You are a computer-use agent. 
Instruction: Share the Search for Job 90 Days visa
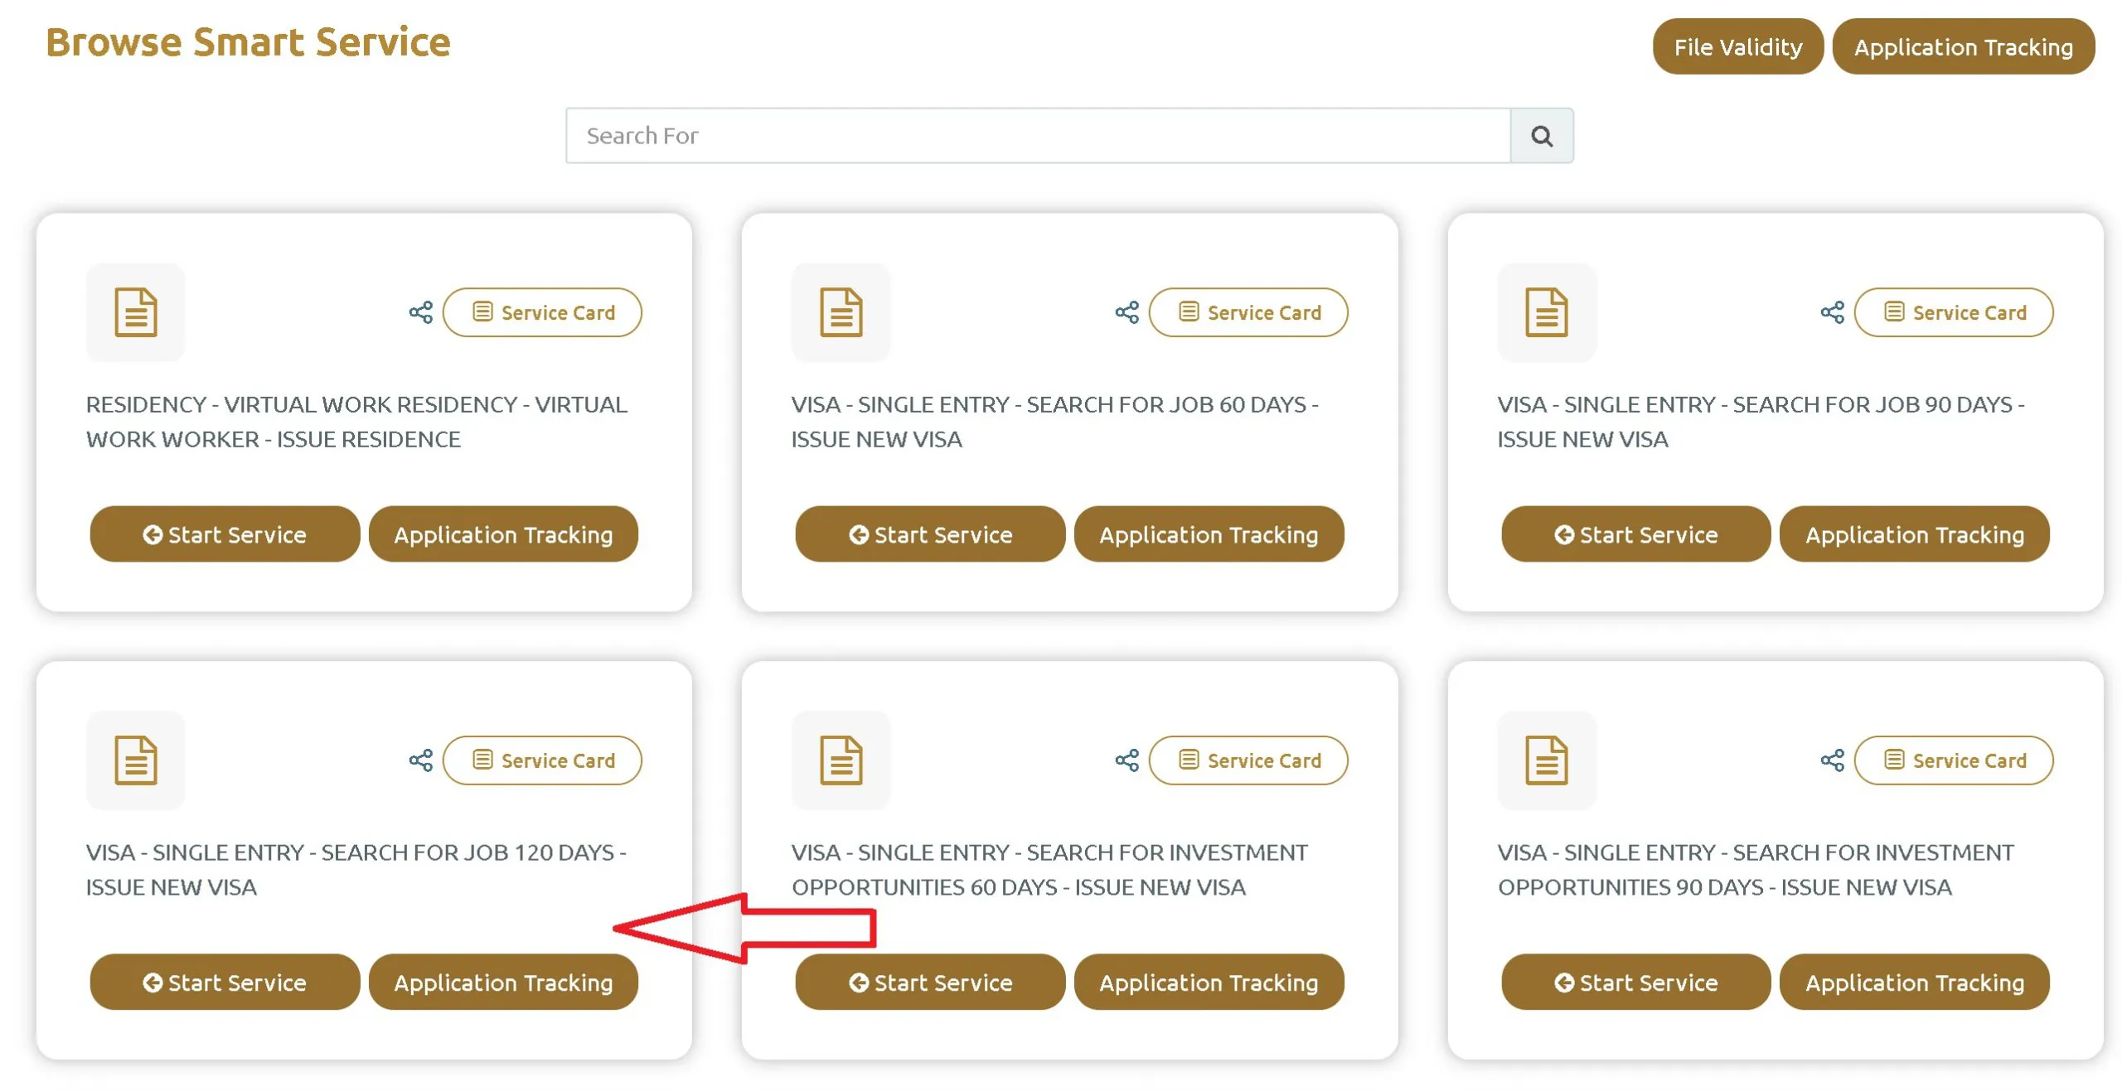[x=1831, y=312]
